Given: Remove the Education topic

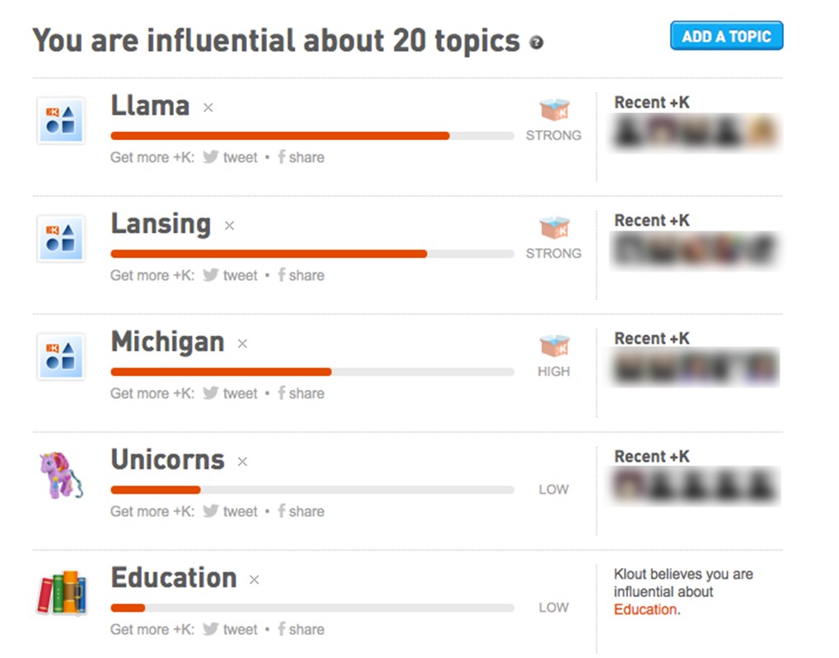Looking at the screenshot, I should (254, 580).
